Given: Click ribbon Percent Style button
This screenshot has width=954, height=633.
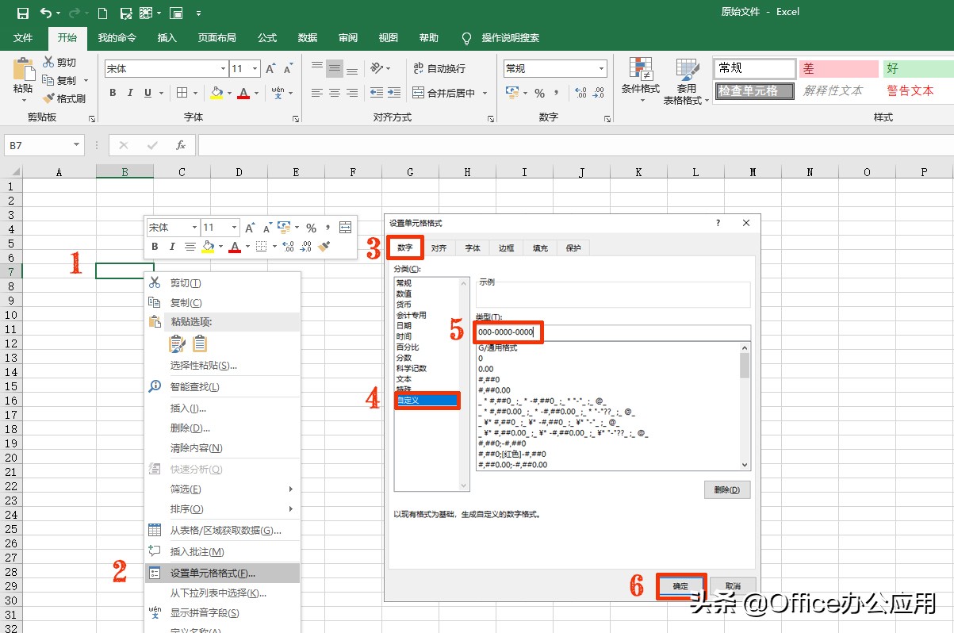Looking at the screenshot, I should click(539, 93).
